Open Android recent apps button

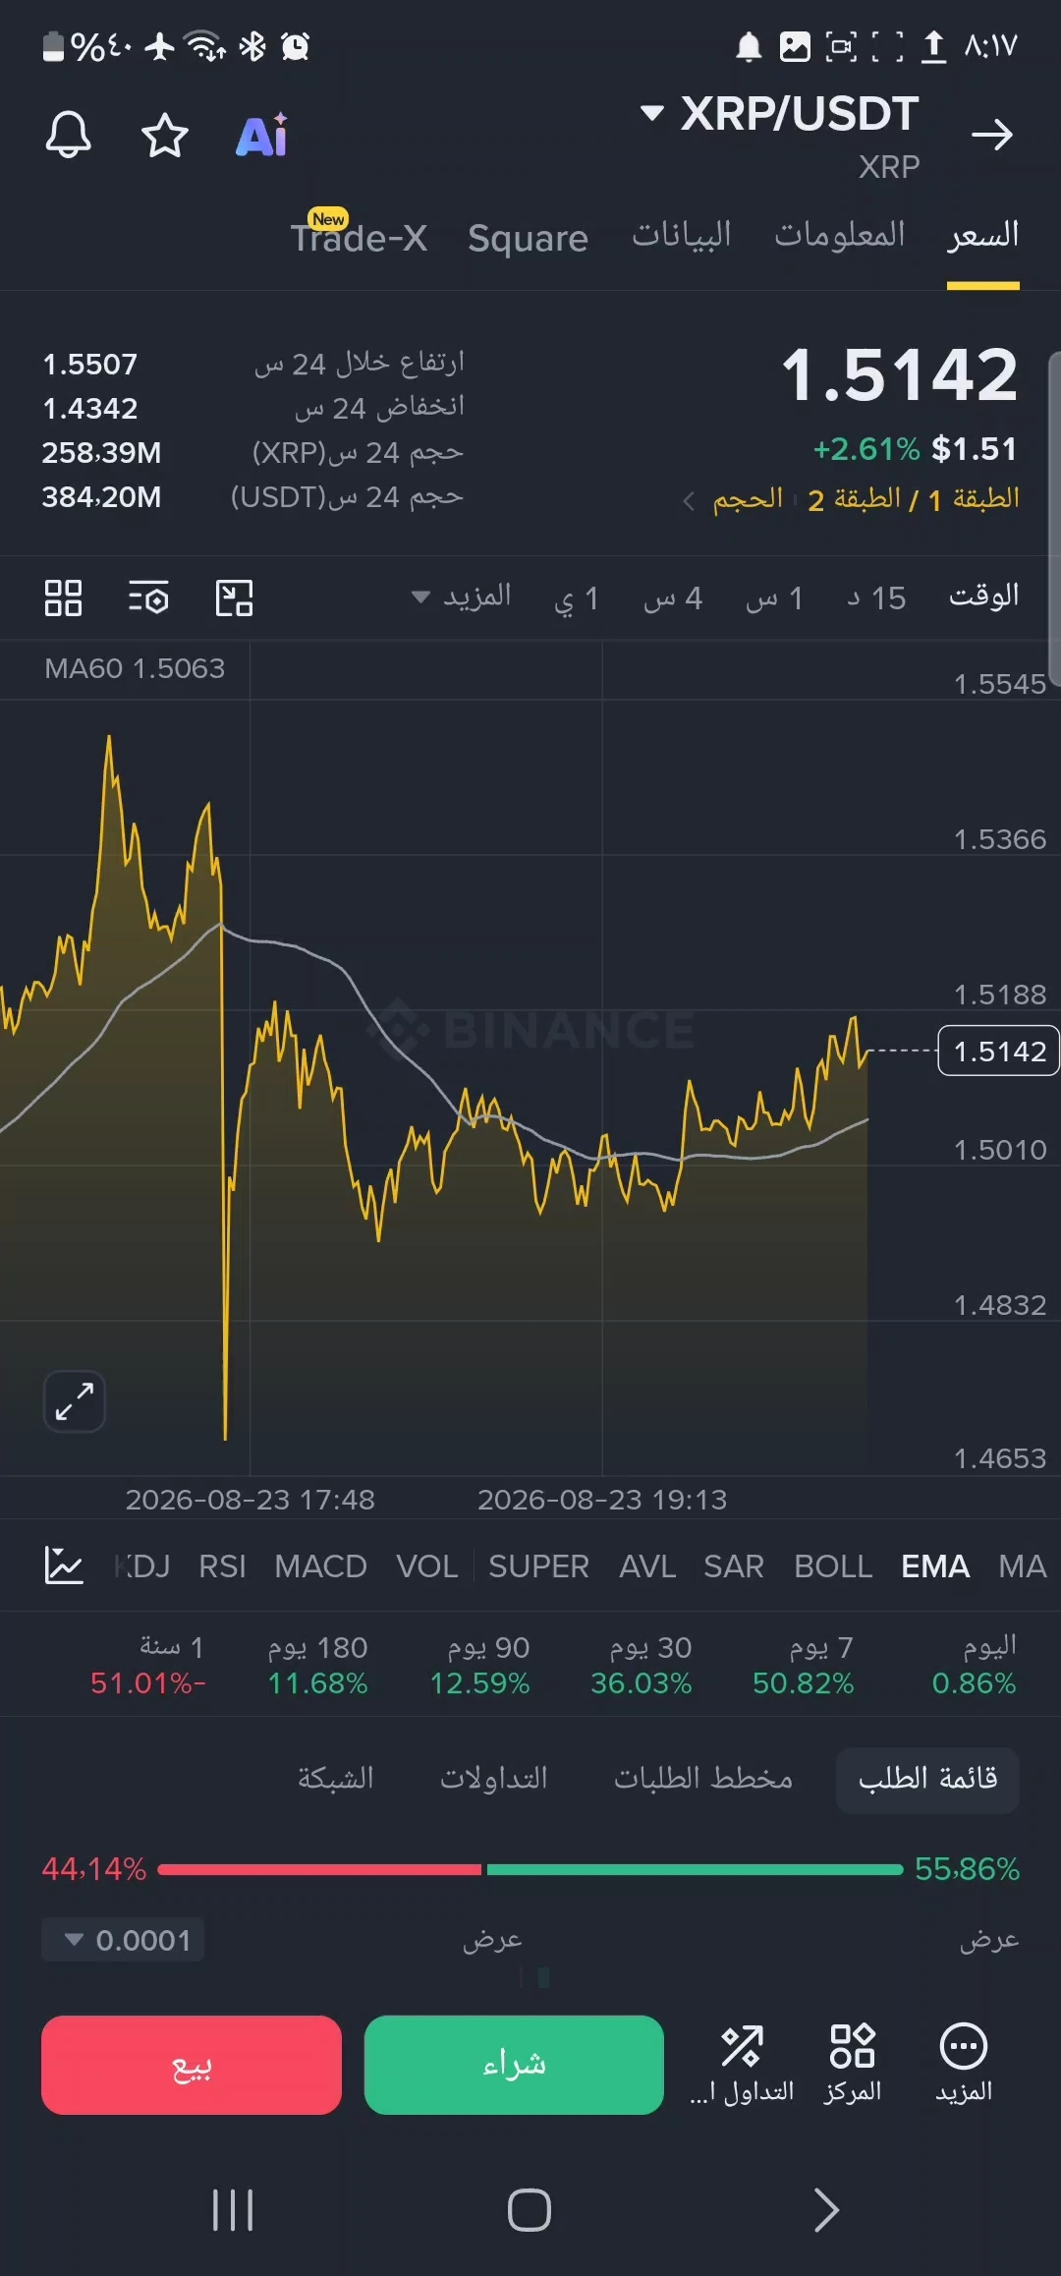coord(233,2210)
